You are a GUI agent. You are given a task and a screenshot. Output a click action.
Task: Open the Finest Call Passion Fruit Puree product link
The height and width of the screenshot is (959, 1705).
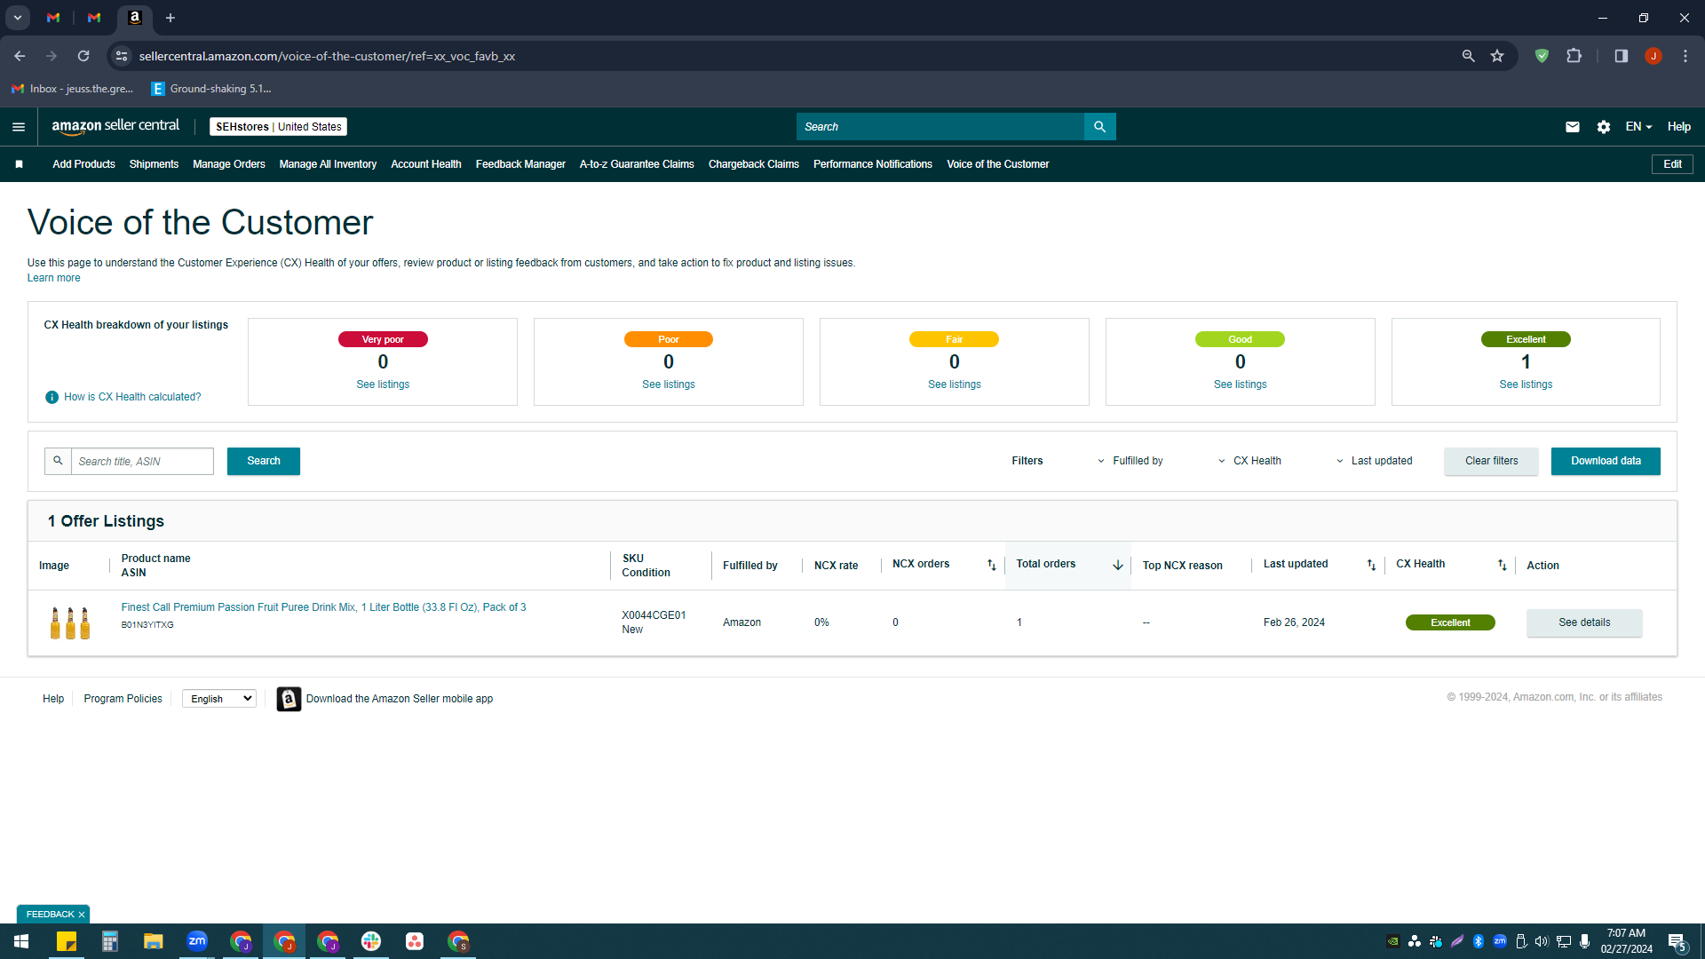click(323, 607)
